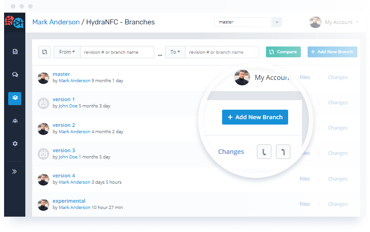
Task: Click Changes link in master row
Action: point(338,77)
